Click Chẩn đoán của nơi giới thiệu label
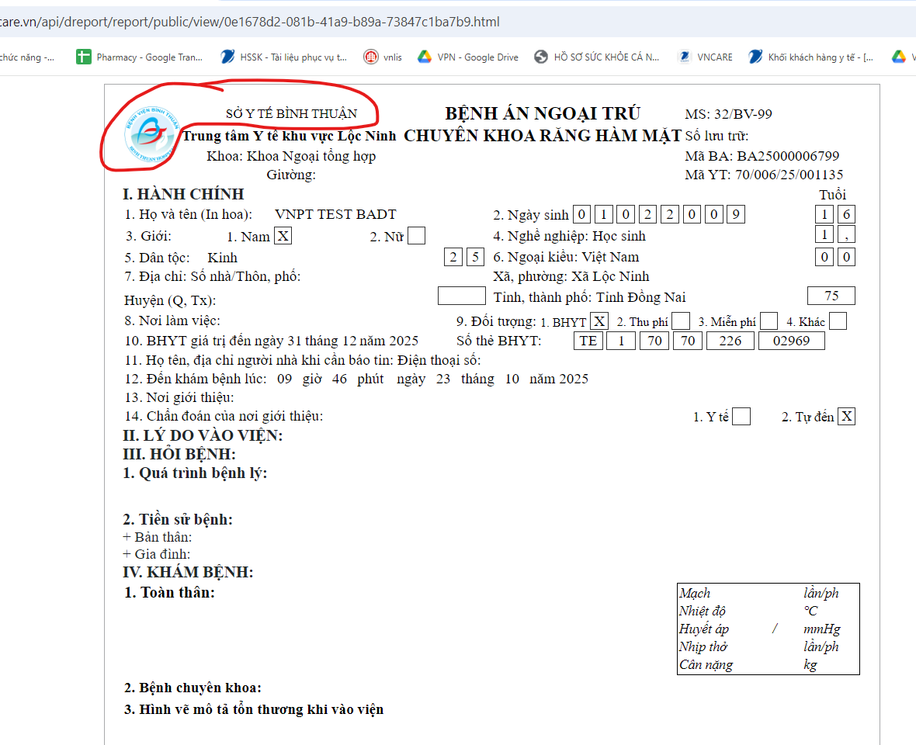 coord(224,416)
